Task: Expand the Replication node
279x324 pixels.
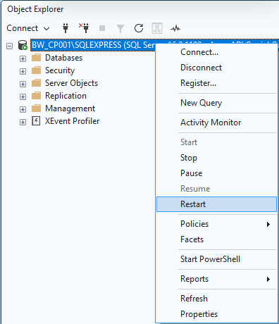Action: (x=23, y=96)
